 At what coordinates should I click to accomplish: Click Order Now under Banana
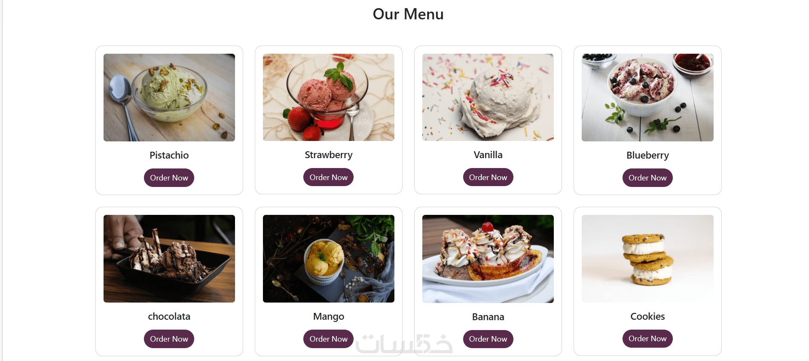coord(488,339)
